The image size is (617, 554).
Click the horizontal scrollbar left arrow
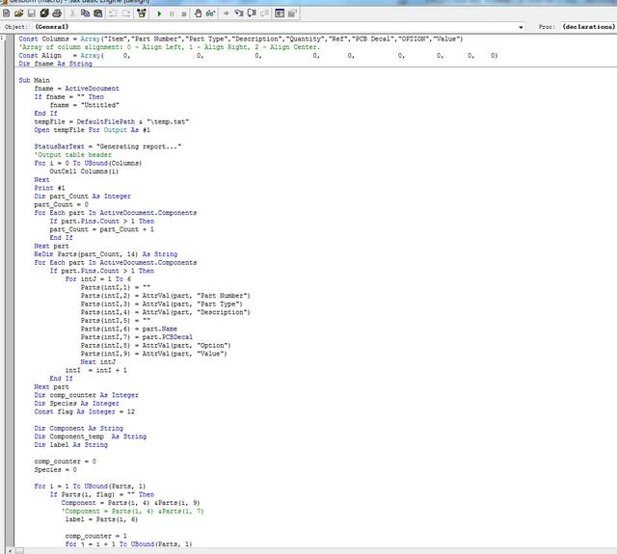[x=11, y=551]
